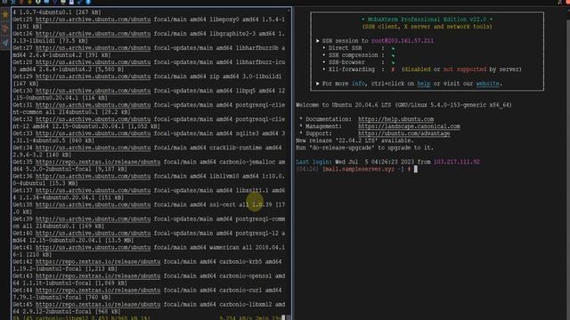Screen dimensions: 570x320
Task: Open the Get:44 carbonio-curl zextras repo URL
Action: 98,291
